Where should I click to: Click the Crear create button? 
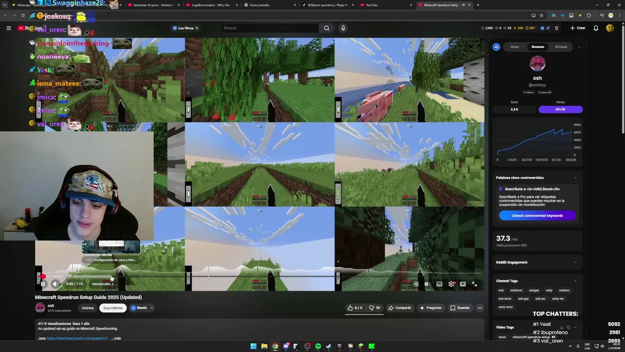(x=578, y=28)
